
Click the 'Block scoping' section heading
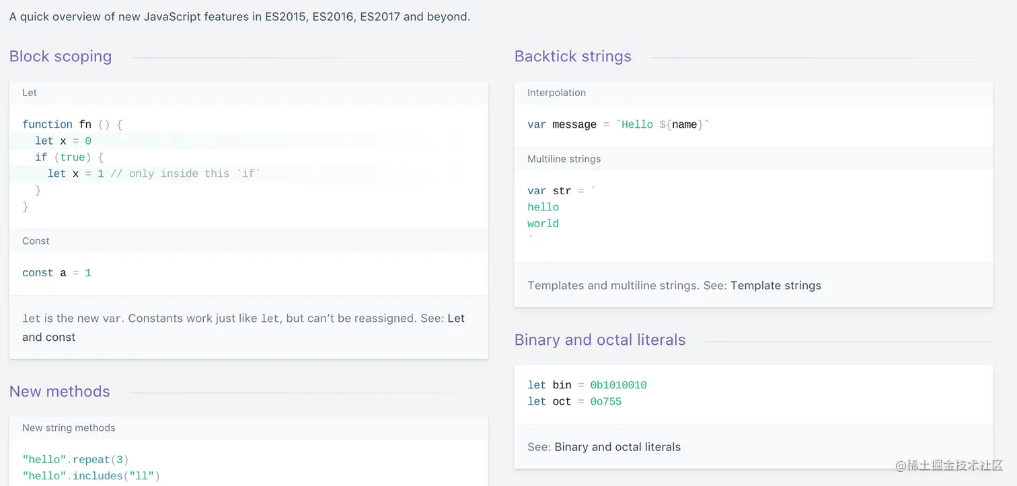pos(61,56)
